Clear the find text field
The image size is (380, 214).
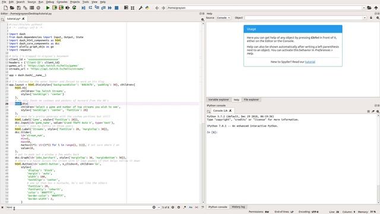(x=154, y=207)
